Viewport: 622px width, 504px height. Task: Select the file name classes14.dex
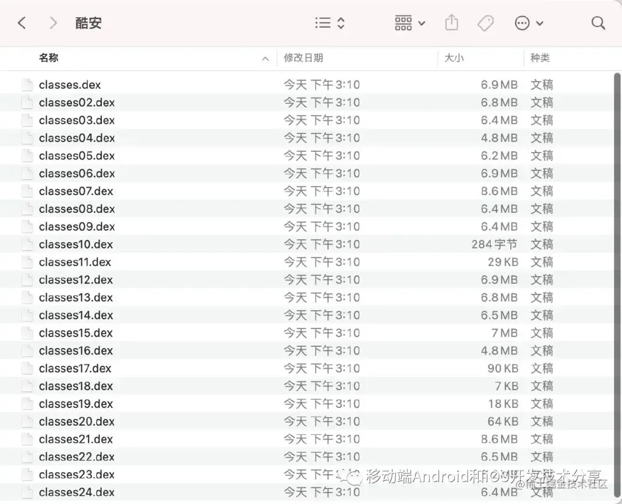(76, 315)
